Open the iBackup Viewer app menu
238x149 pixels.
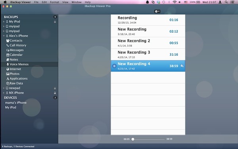click(20, 2)
